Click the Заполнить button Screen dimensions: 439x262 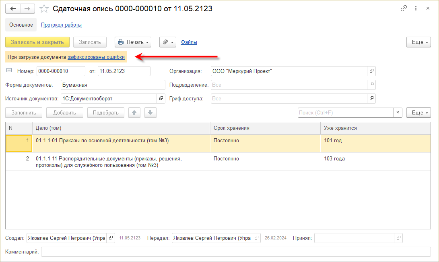click(x=24, y=112)
